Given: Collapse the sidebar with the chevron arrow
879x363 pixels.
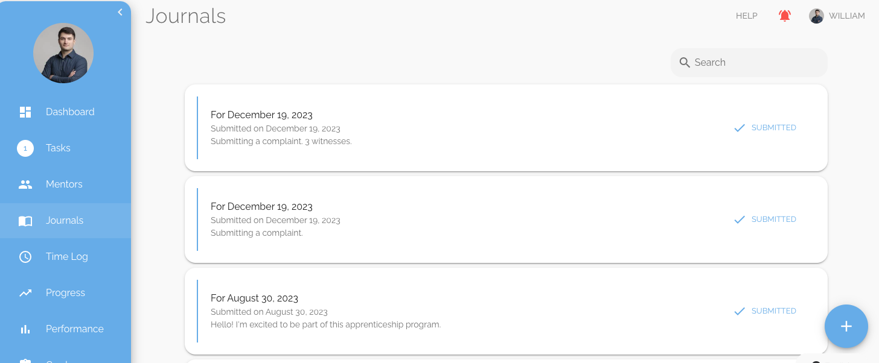Looking at the screenshot, I should 120,12.
